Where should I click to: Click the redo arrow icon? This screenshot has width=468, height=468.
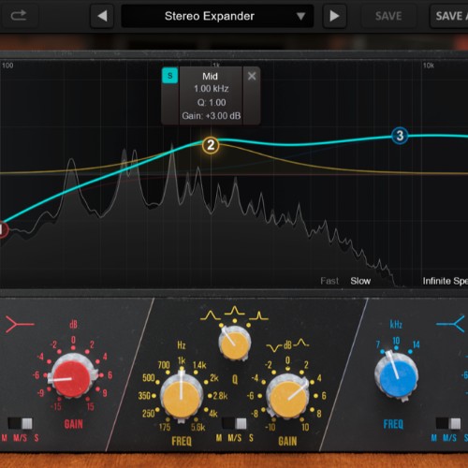click(x=19, y=15)
